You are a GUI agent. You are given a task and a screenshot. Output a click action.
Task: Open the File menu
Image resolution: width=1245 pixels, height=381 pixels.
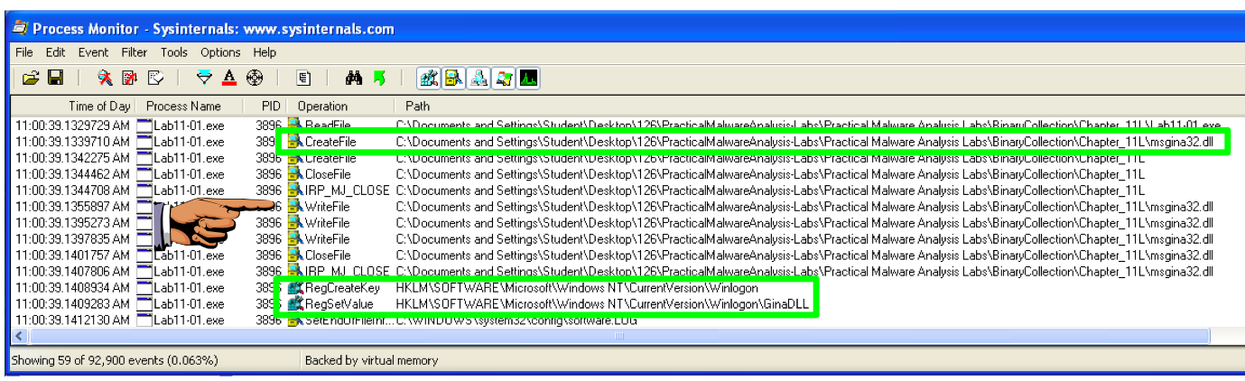pos(23,52)
